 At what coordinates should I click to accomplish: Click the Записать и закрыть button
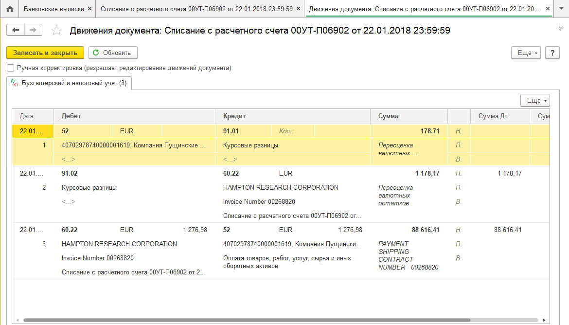click(x=45, y=53)
